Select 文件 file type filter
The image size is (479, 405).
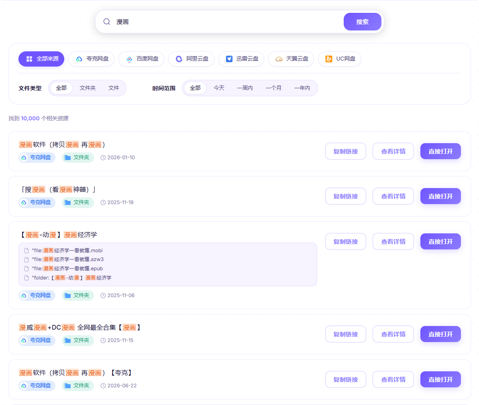[114, 88]
